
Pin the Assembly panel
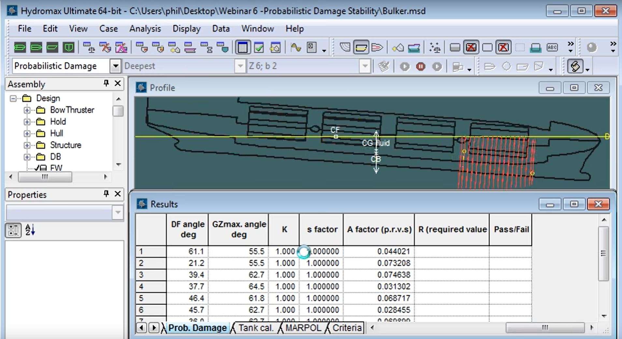106,84
